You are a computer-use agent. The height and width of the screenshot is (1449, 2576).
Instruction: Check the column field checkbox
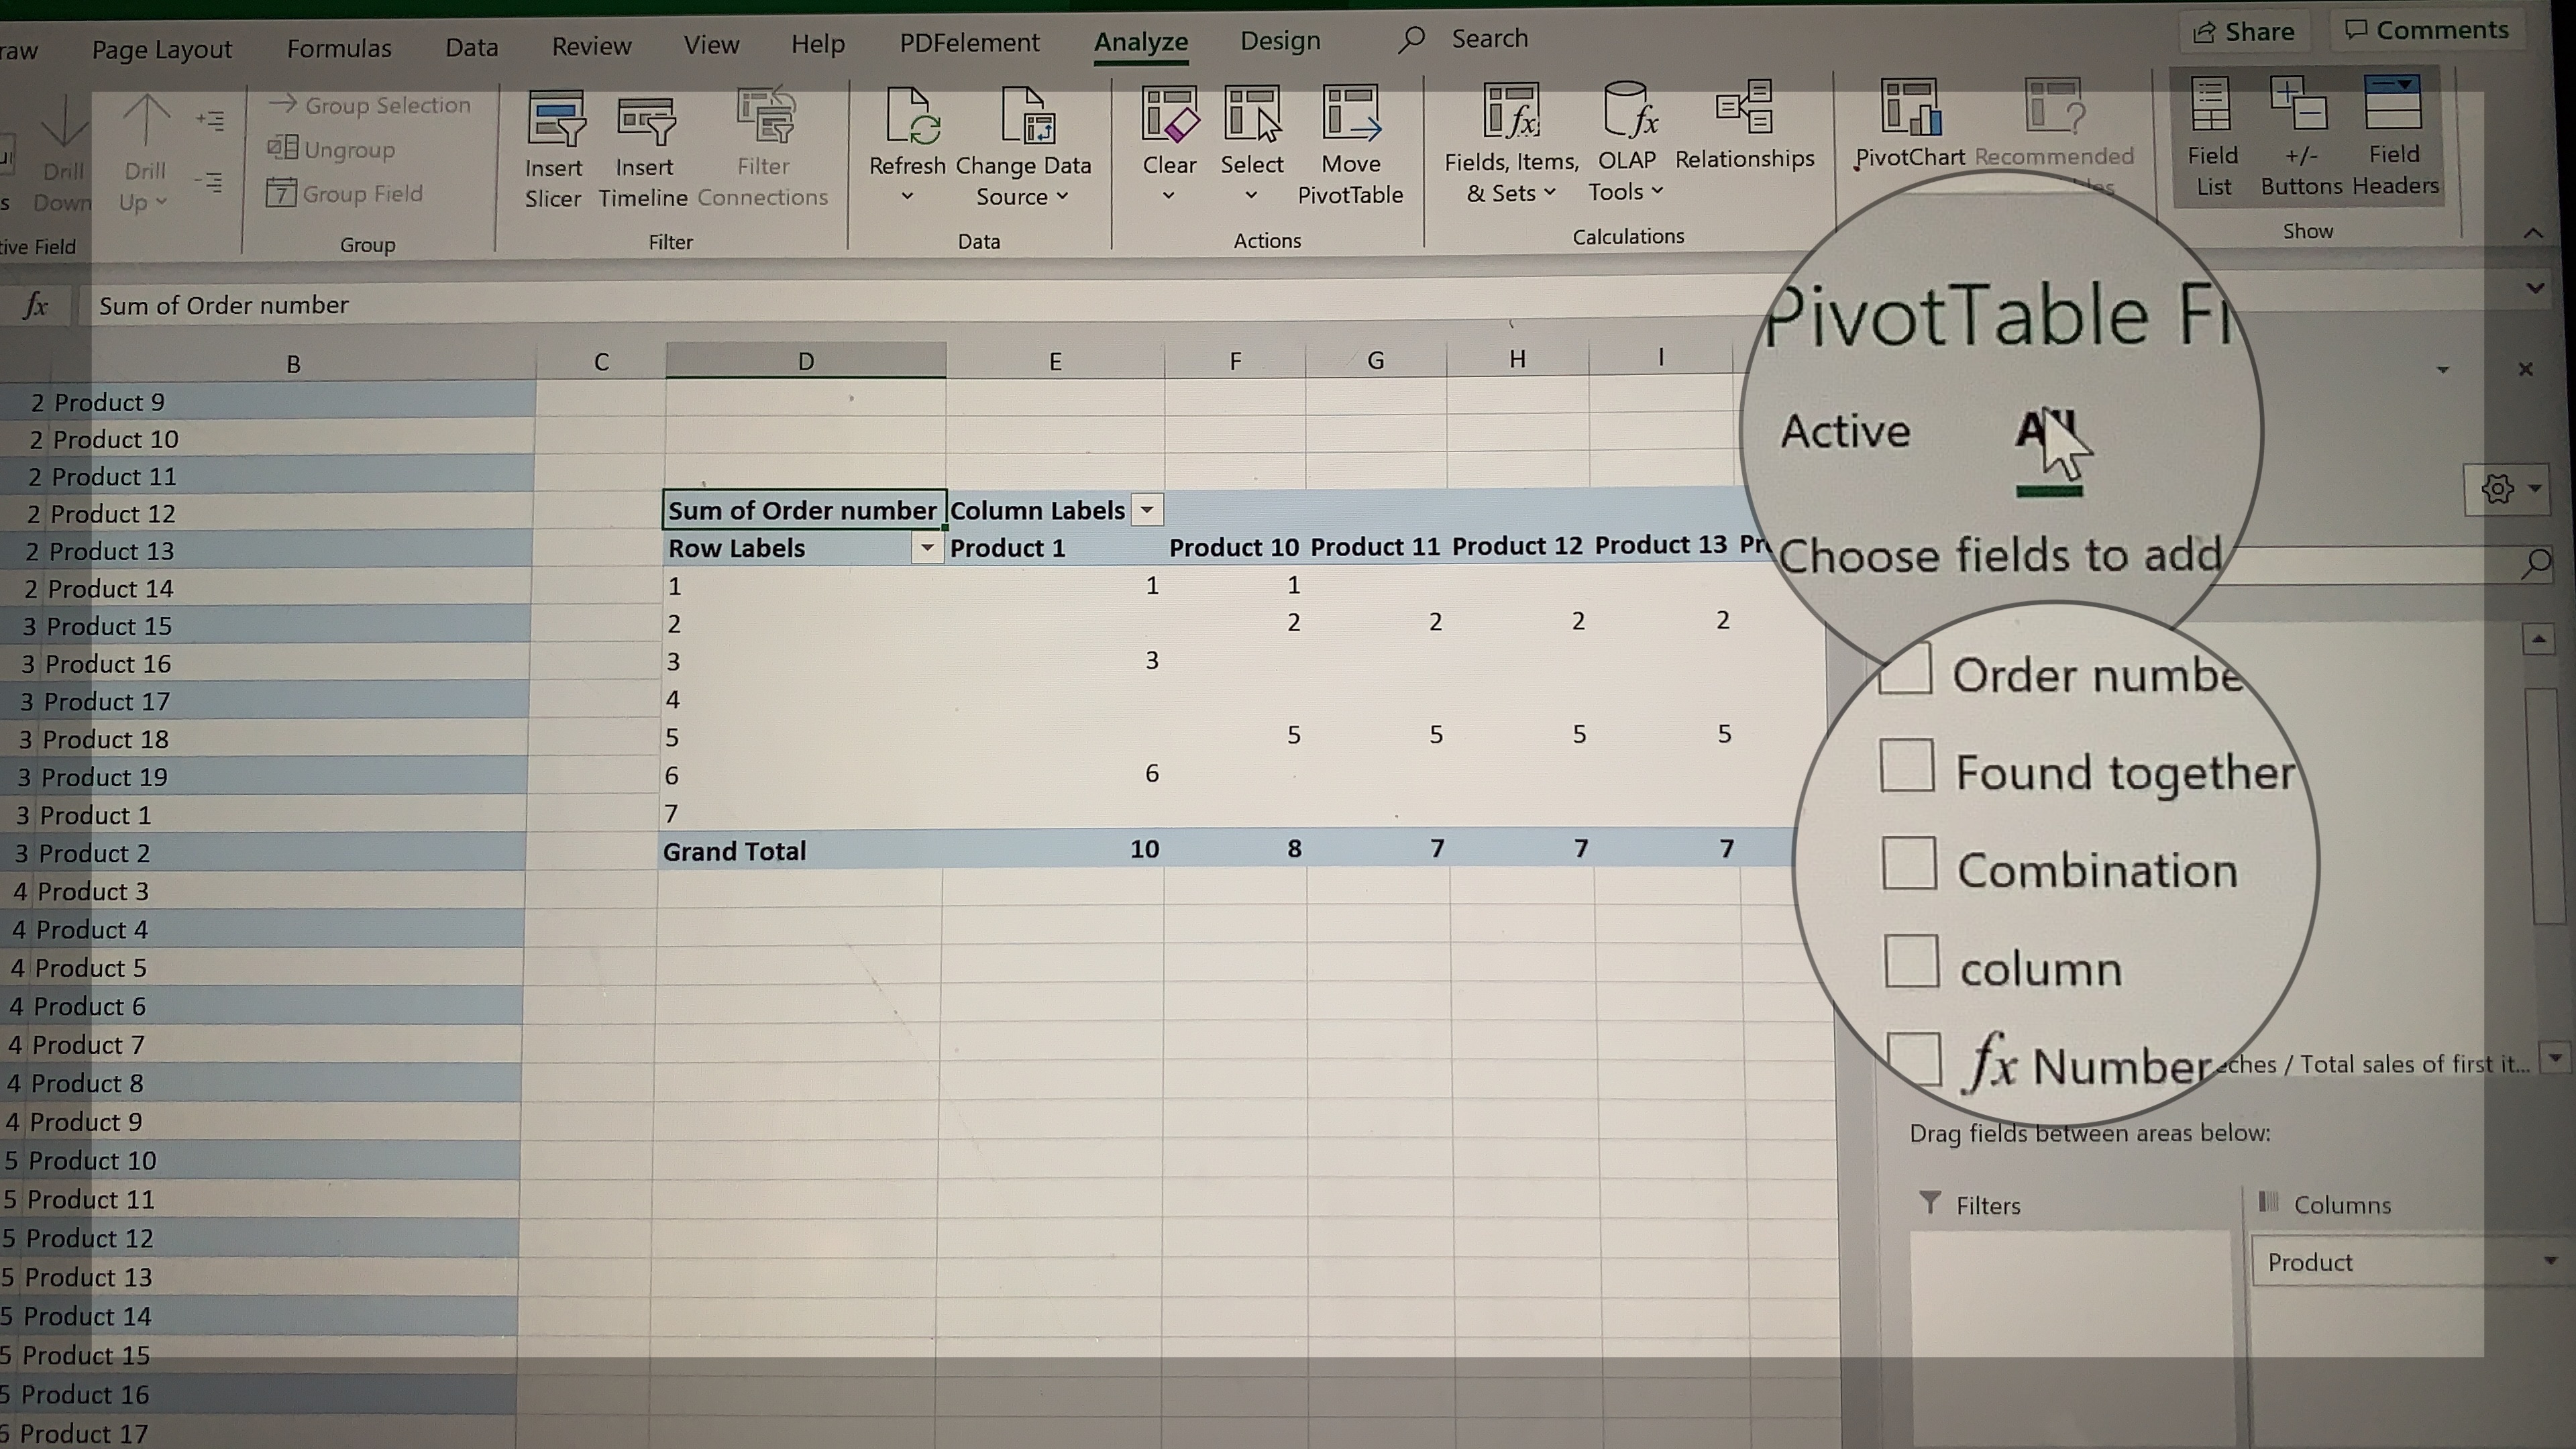tap(1911, 961)
